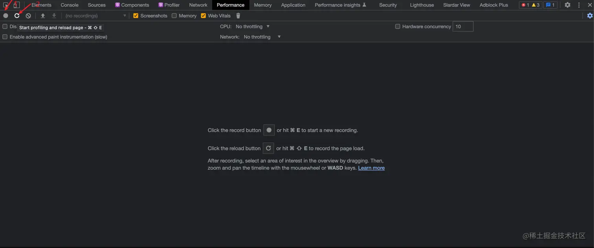Click the trash can collect garbage icon
The image size is (594, 248).
238,16
